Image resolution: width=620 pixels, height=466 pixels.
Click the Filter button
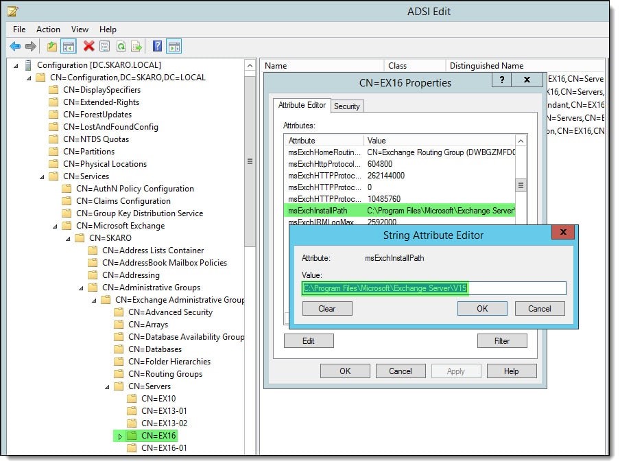pyautogui.click(x=502, y=341)
